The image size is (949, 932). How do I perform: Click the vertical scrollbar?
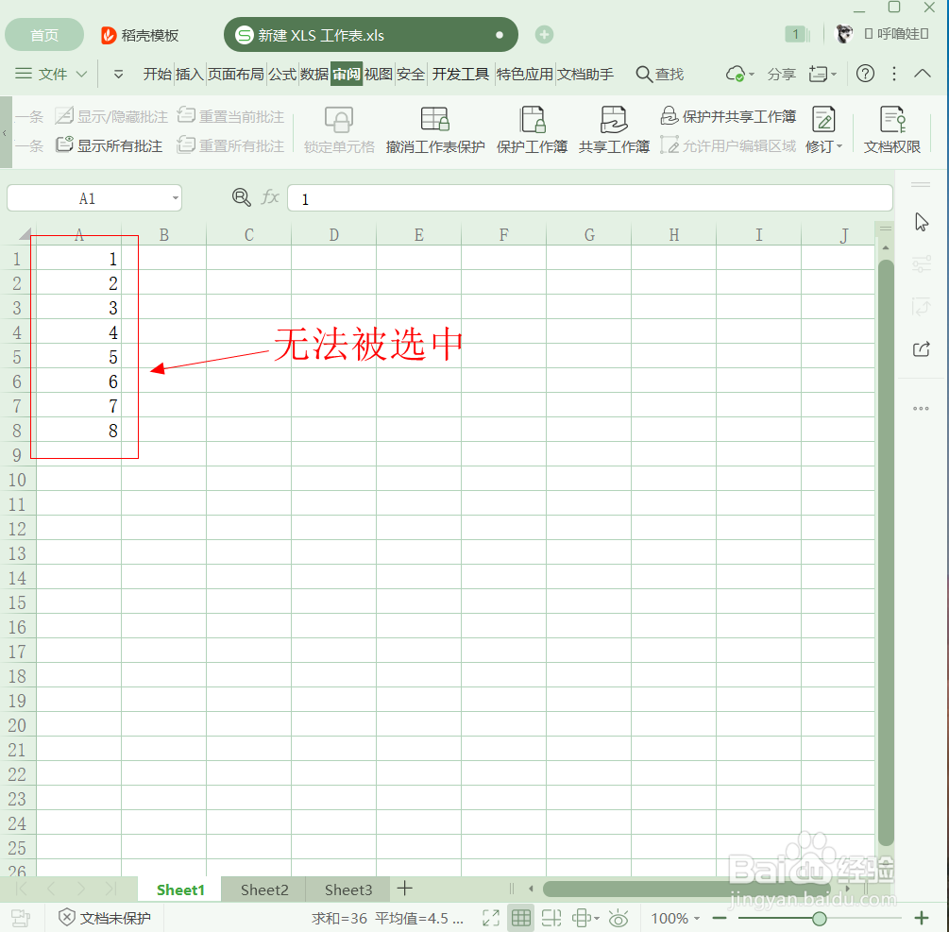pos(886,552)
